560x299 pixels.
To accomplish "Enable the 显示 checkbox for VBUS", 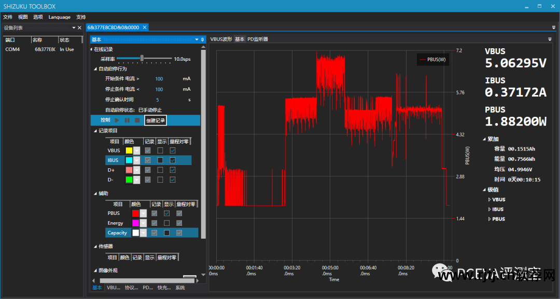I will [x=160, y=151].
